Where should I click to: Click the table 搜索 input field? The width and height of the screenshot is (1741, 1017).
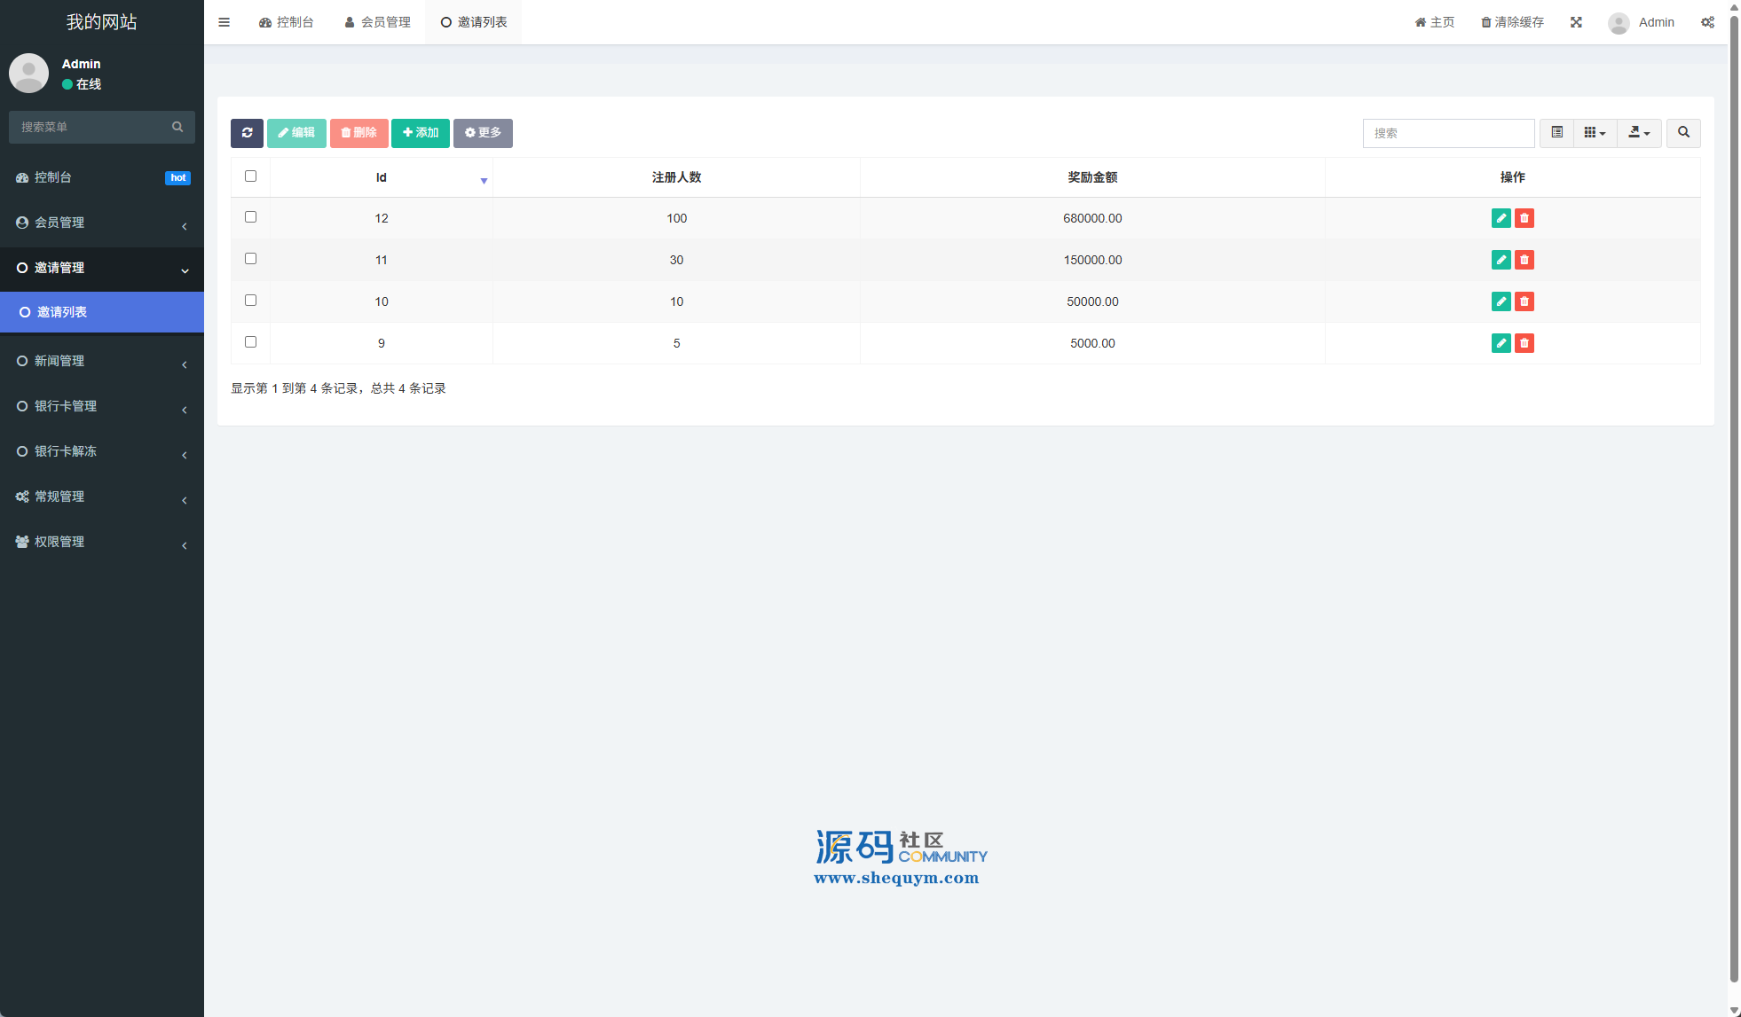(1448, 133)
